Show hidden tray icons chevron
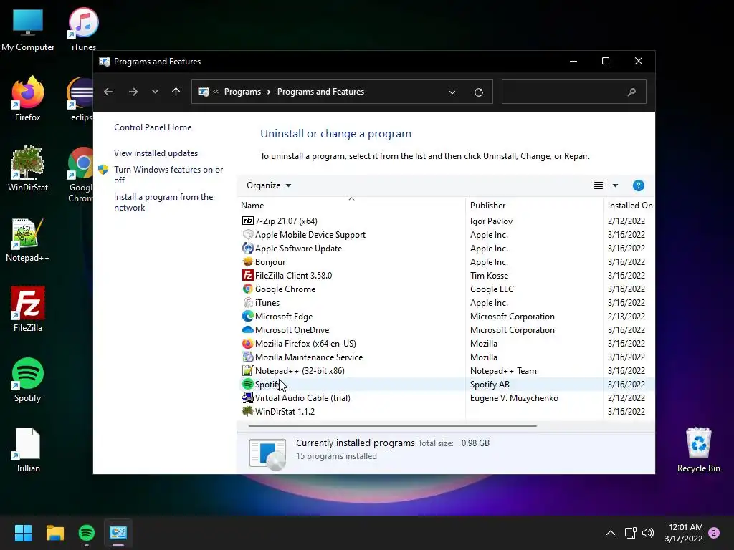Viewport: 734px width, 550px height. click(x=611, y=533)
